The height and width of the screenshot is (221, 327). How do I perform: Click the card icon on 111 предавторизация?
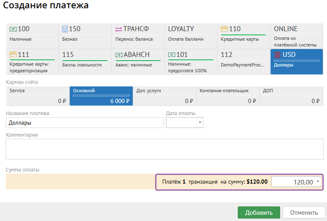coord(13,55)
